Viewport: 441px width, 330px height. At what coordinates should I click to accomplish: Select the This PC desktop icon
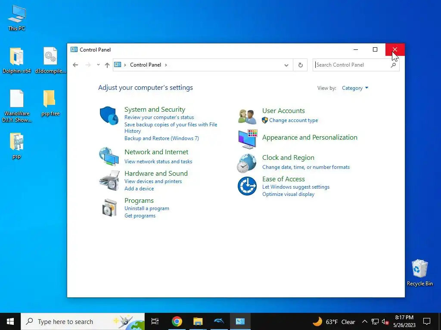pyautogui.click(x=17, y=18)
